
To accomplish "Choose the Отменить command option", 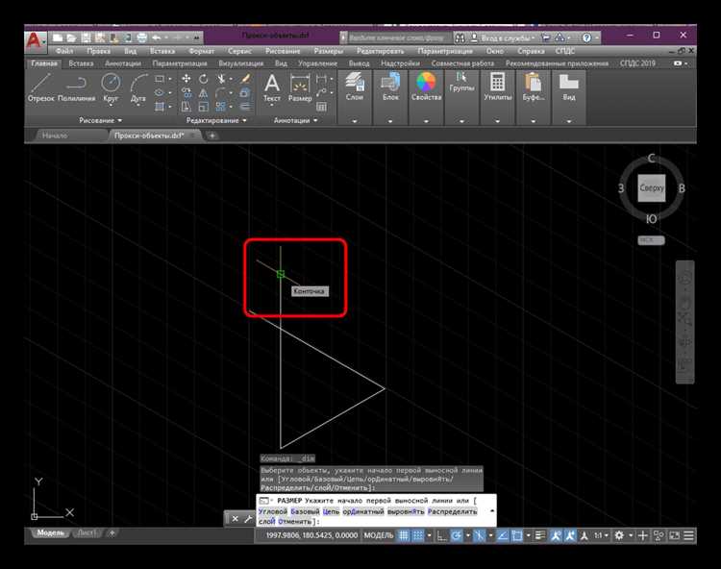I will tap(295, 522).
